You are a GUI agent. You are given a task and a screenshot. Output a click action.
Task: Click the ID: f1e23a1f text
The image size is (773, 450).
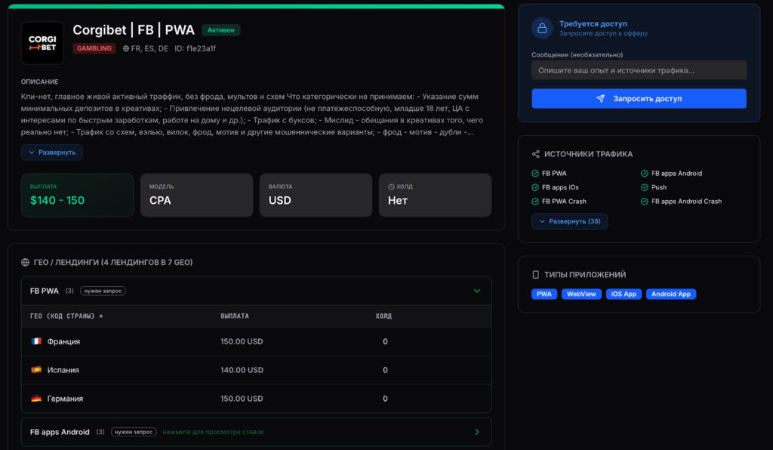tap(195, 49)
